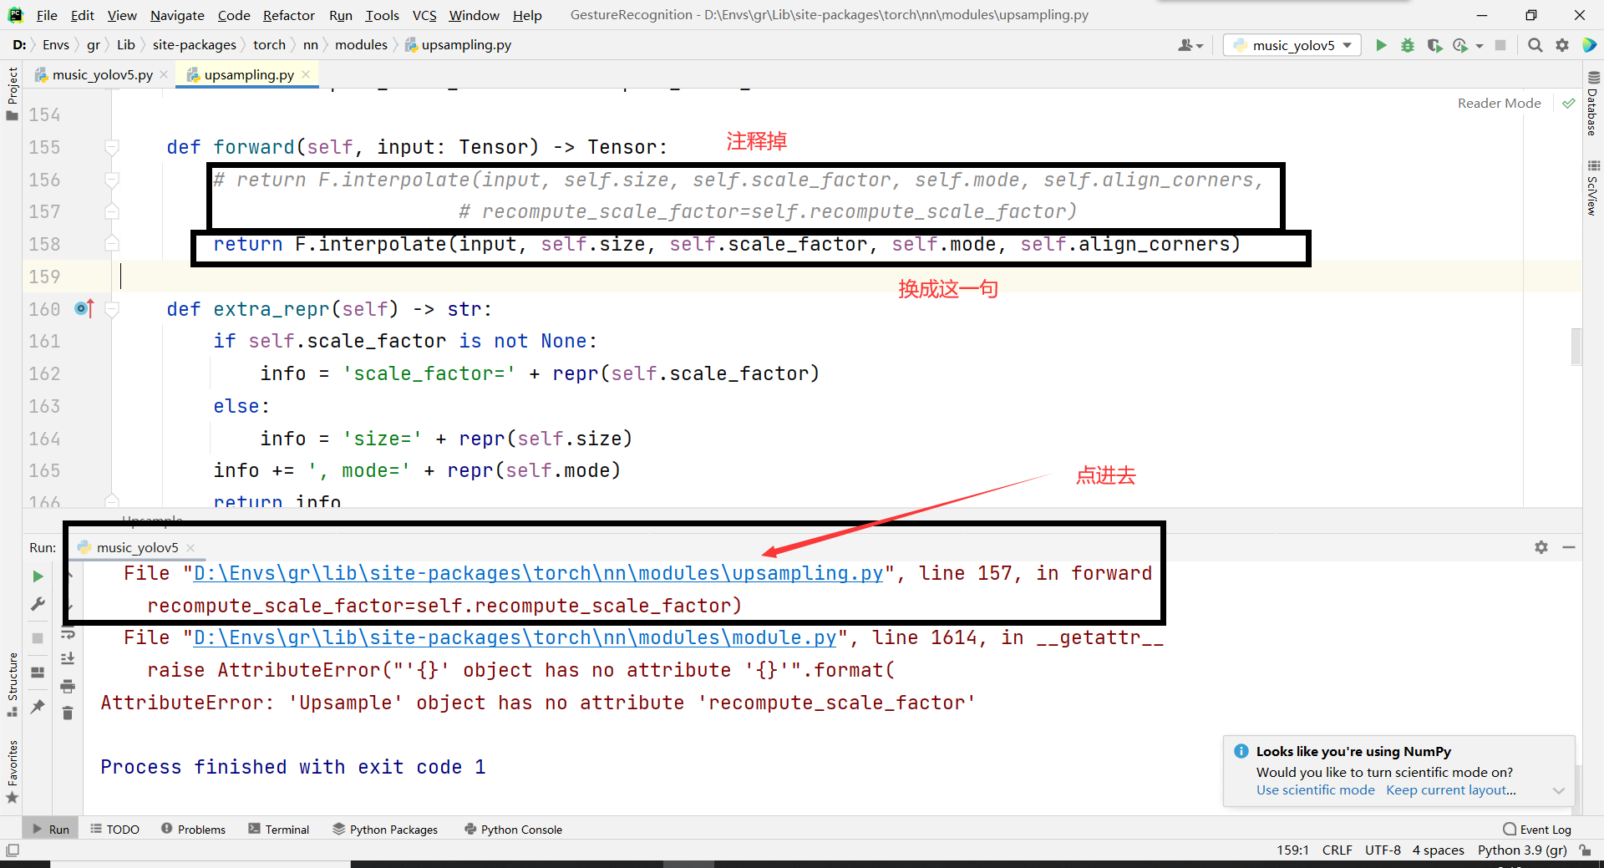Viewport: 1604px width, 868px height.
Task: Open UTF-8 encoding selector
Action: click(1383, 850)
